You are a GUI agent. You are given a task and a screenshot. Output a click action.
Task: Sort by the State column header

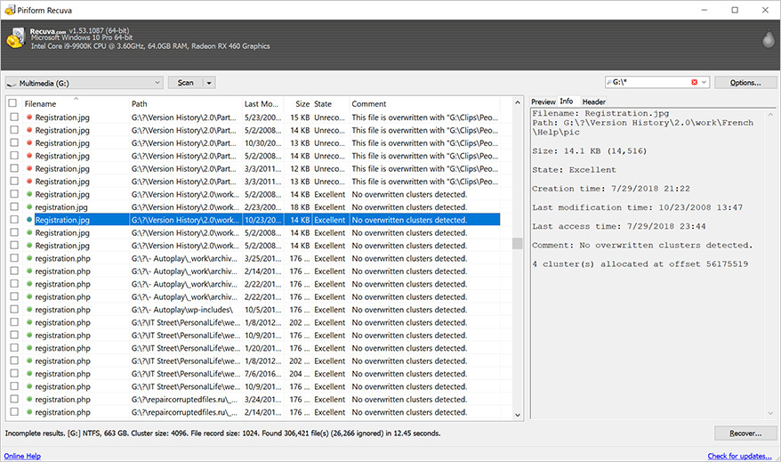(330, 103)
